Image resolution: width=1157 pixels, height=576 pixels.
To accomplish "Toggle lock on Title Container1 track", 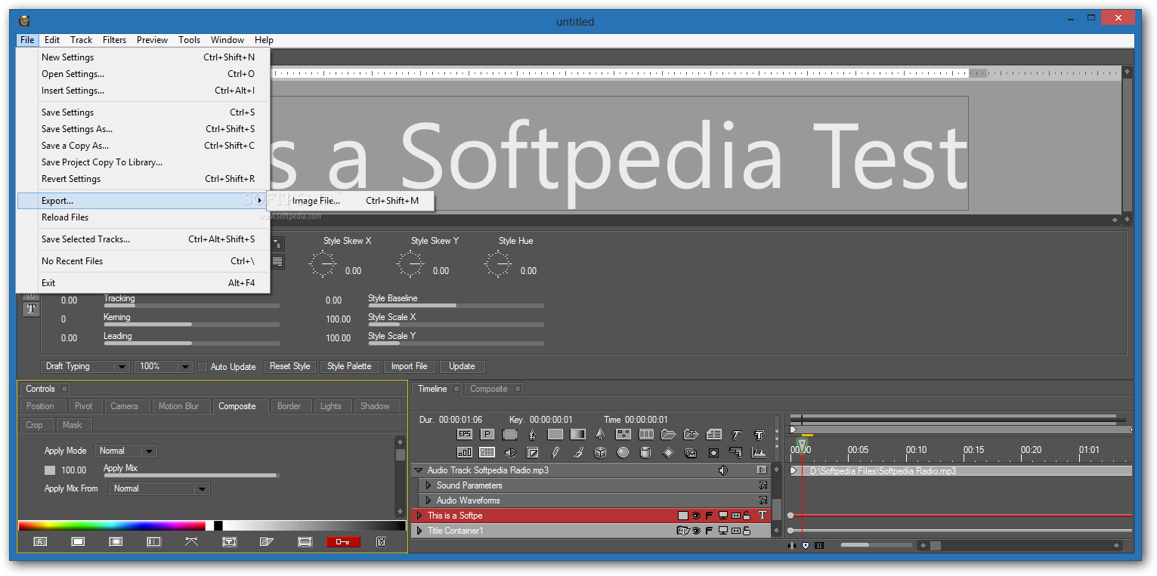I will pyautogui.click(x=747, y=531).
